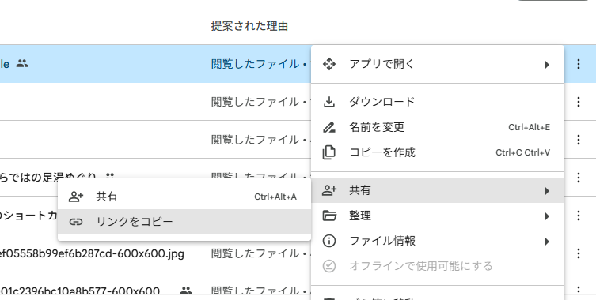Open the three-dot menu beside the ダウンロード row
This screenshot has height=300, width=596.
pos(578,102)
